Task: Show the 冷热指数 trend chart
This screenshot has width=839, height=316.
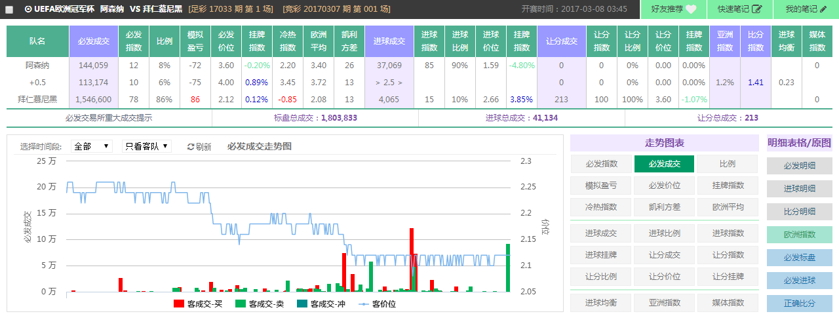Action: click(x=601, y=207)
